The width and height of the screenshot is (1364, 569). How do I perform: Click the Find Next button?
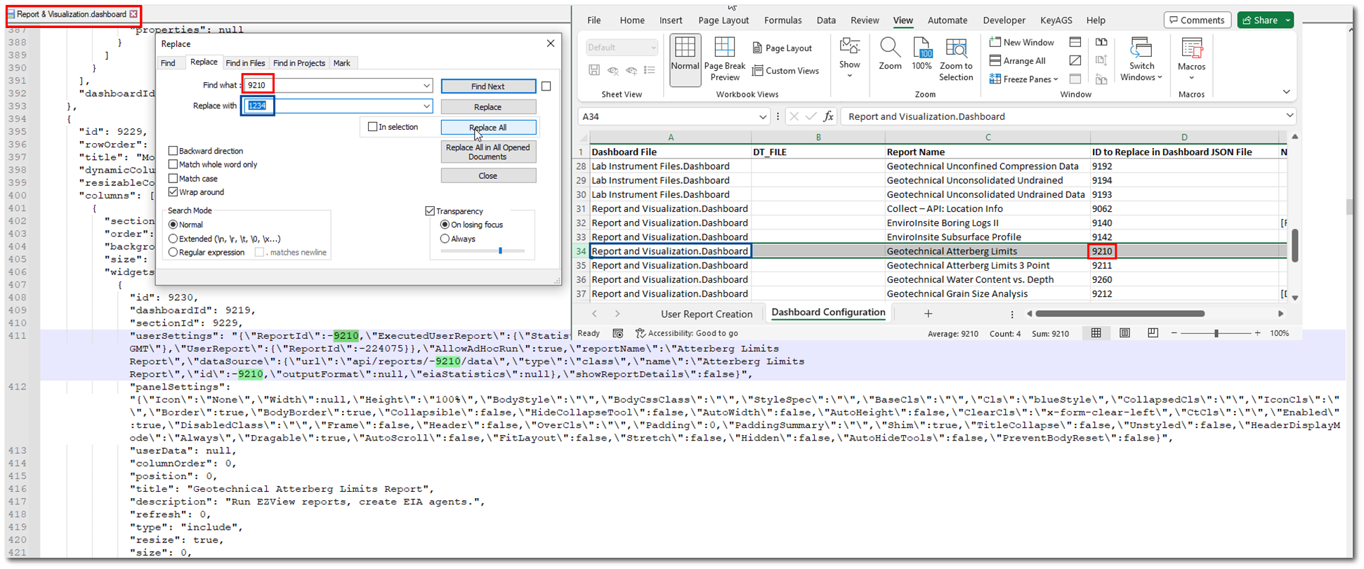(x=488, y=86)
